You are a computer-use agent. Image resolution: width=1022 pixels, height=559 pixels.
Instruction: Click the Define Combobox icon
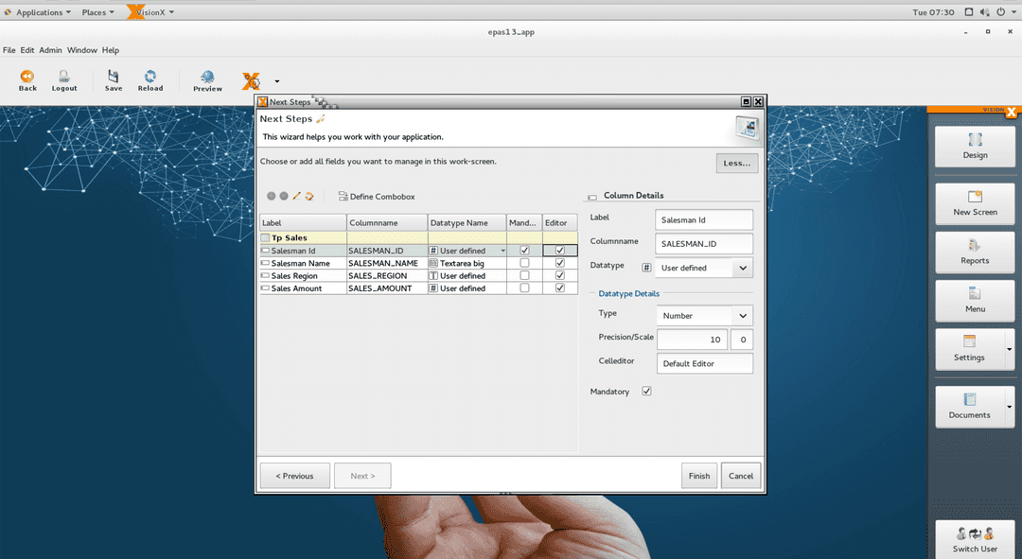[343, 197]
